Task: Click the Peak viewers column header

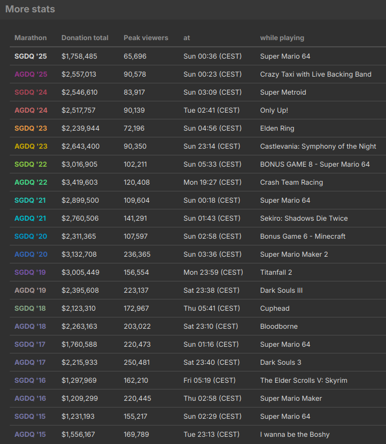Action: coord(146,38)
